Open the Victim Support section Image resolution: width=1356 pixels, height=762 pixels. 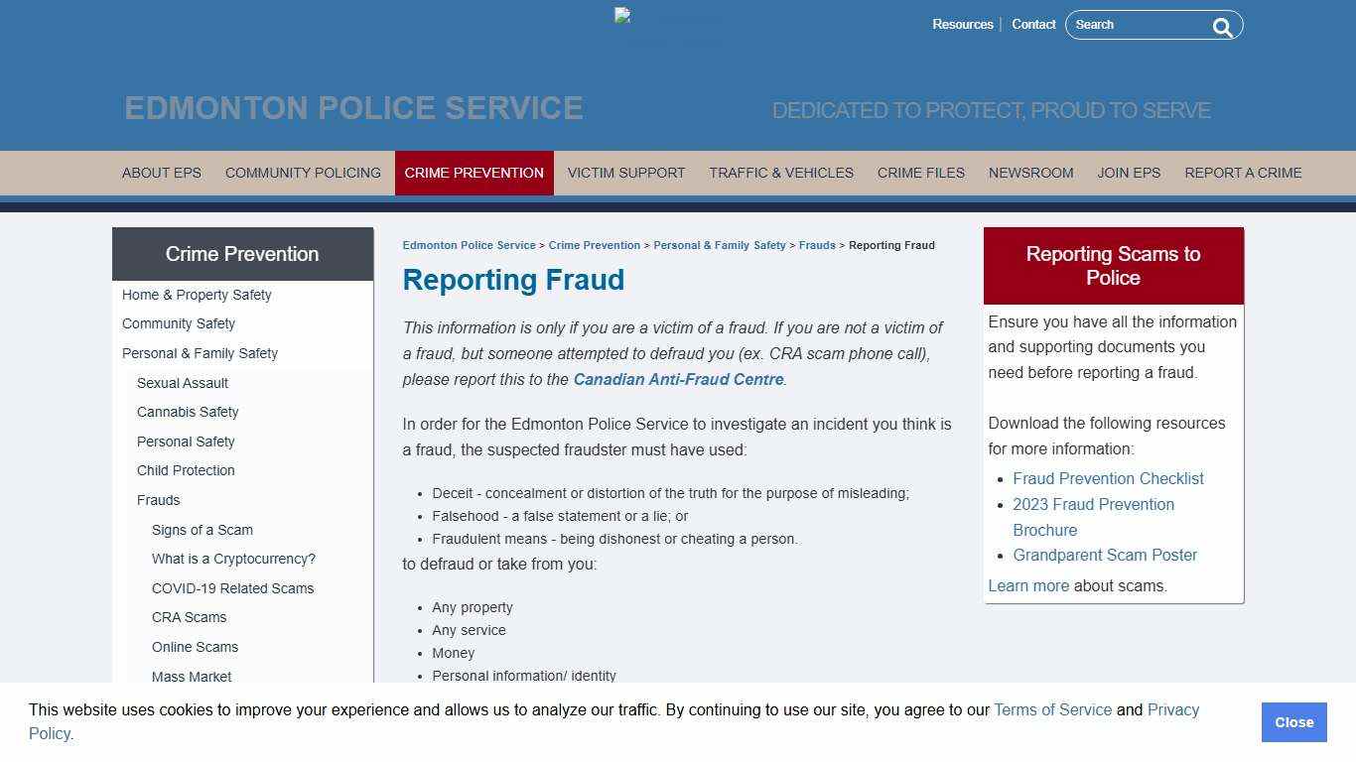coord(625,173)
